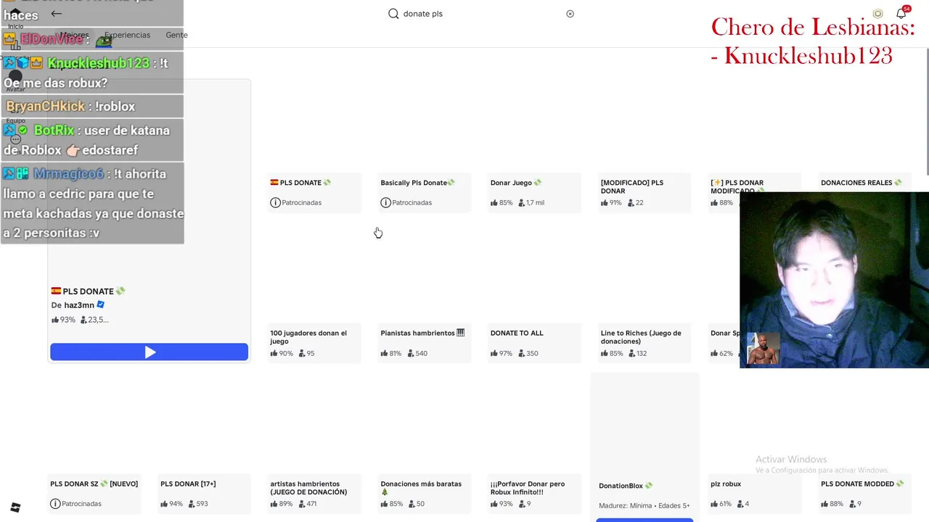Open the [MODIFICADO] PLS DONAR game
Screen dimensions: 929x522
click(632, 186)
